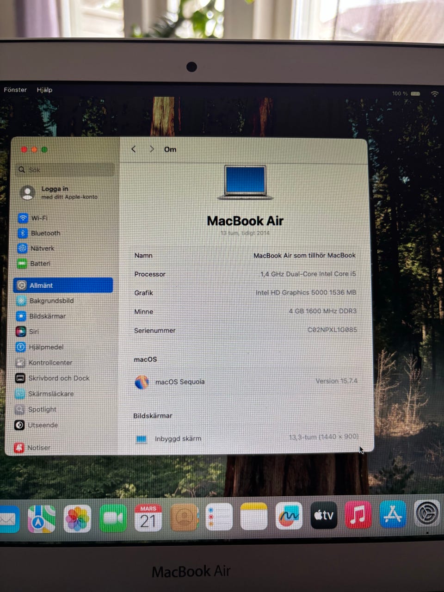Click the serial number C02NPXL1G085
The width and height of the screenshot is (444, 592).
coord(332,330)
